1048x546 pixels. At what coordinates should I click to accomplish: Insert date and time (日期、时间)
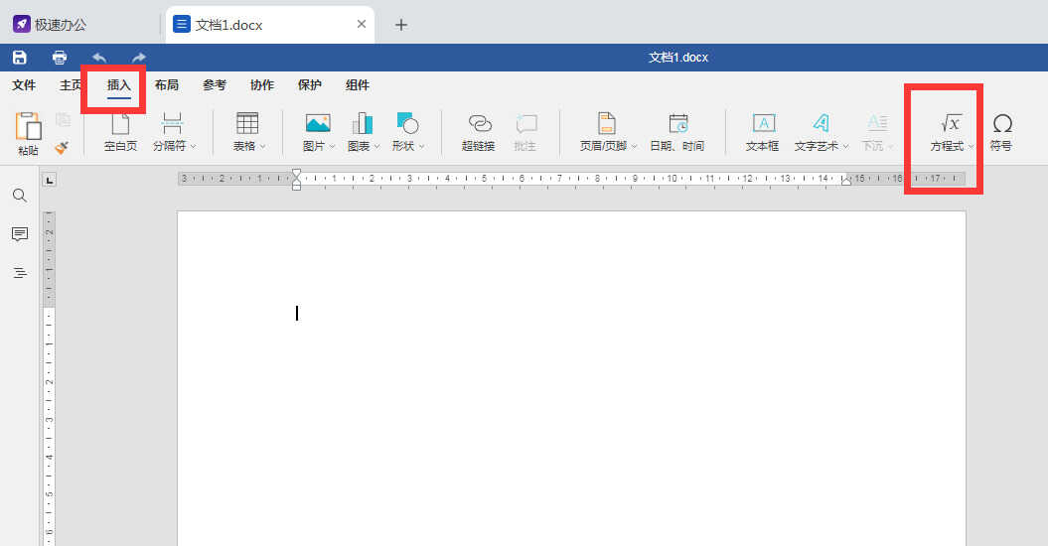tap(677, 132)
